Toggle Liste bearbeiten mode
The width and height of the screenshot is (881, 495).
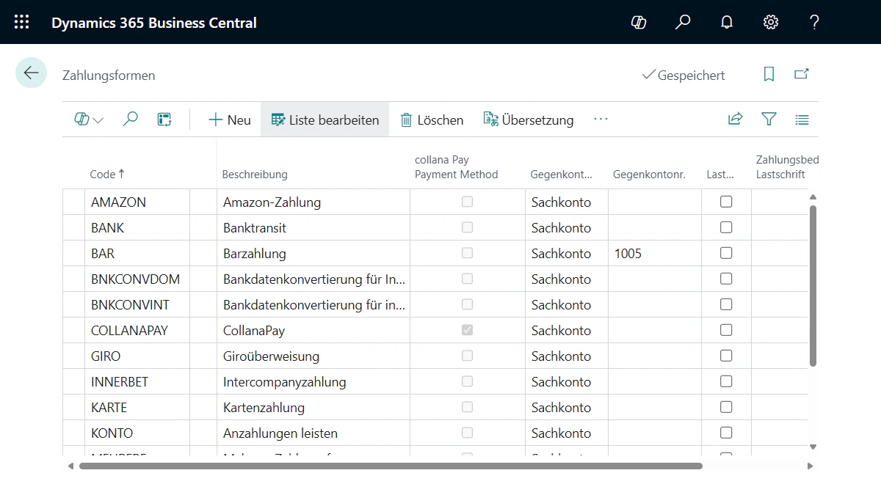[325, 120]
